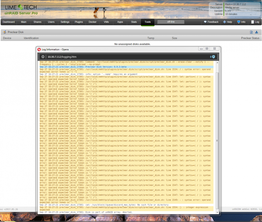The image size is (262, 222).
Task: Click the Preclear Disk broom icon
Action: coord(5,32)
